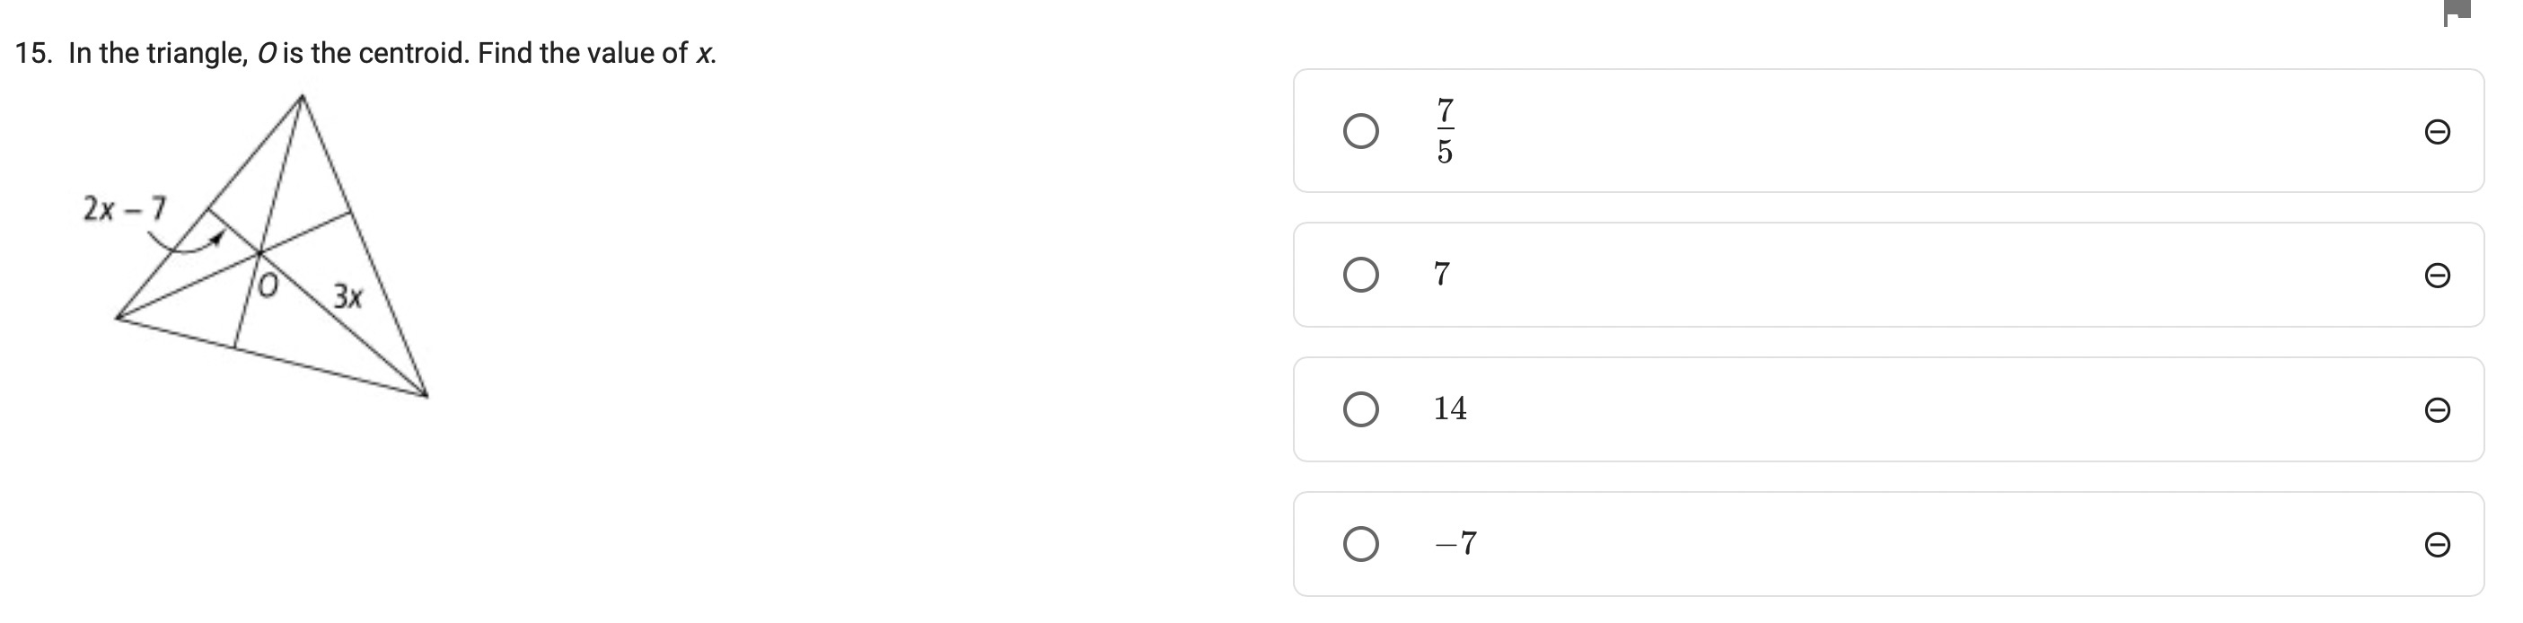
Task: Click the answer text 7
Action: pyautogui.click(x=1442, y=275)
